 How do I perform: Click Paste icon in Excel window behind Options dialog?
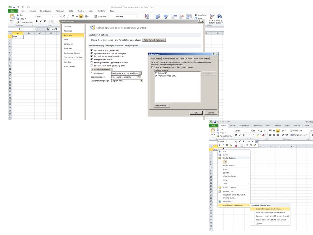point(12,17)
